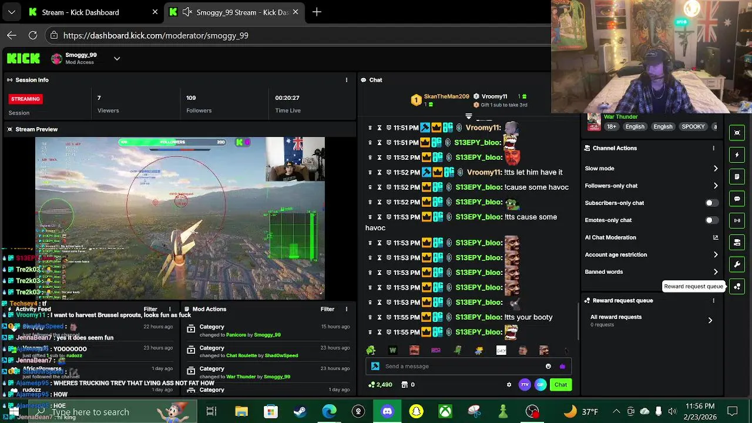Open AI Chat Moderation external link
This screenshot has width=752, height=423.
click(716, 237)
